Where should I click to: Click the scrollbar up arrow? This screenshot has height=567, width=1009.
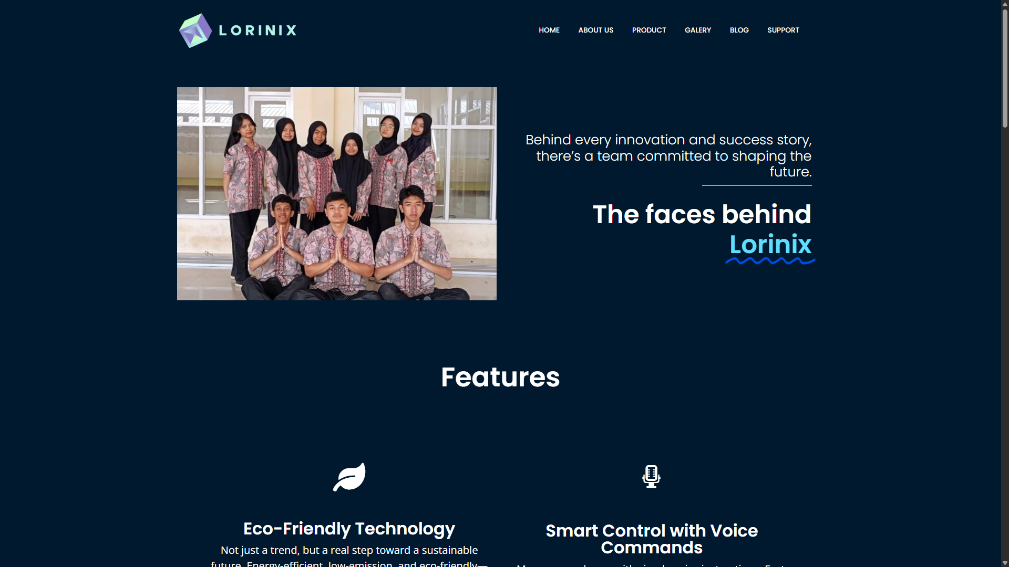tap(1005, 4)
